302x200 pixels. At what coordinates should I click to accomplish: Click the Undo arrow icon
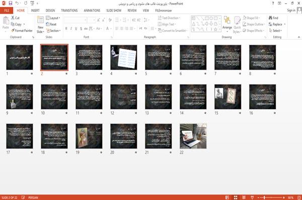pyautogui.click(x=17, y=3)
